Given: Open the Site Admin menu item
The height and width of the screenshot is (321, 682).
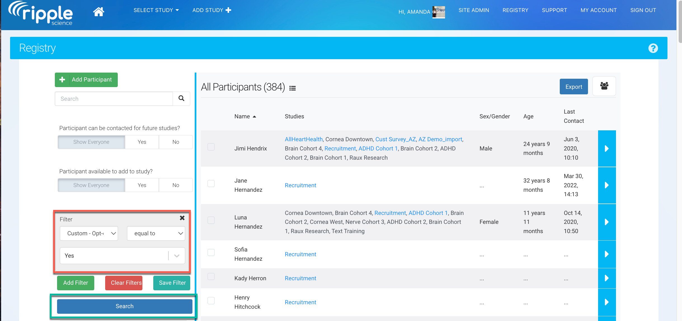Looking at the screenshot, I should [x=474, y=10].
